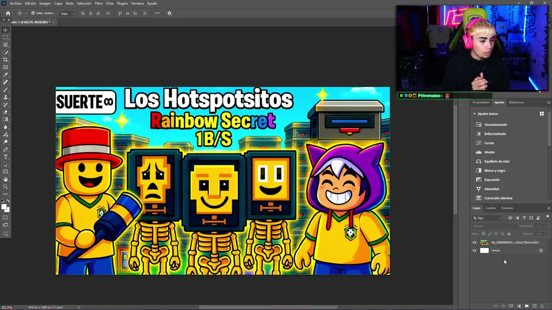Select the Clone Stamp tool

coord(6,97)
